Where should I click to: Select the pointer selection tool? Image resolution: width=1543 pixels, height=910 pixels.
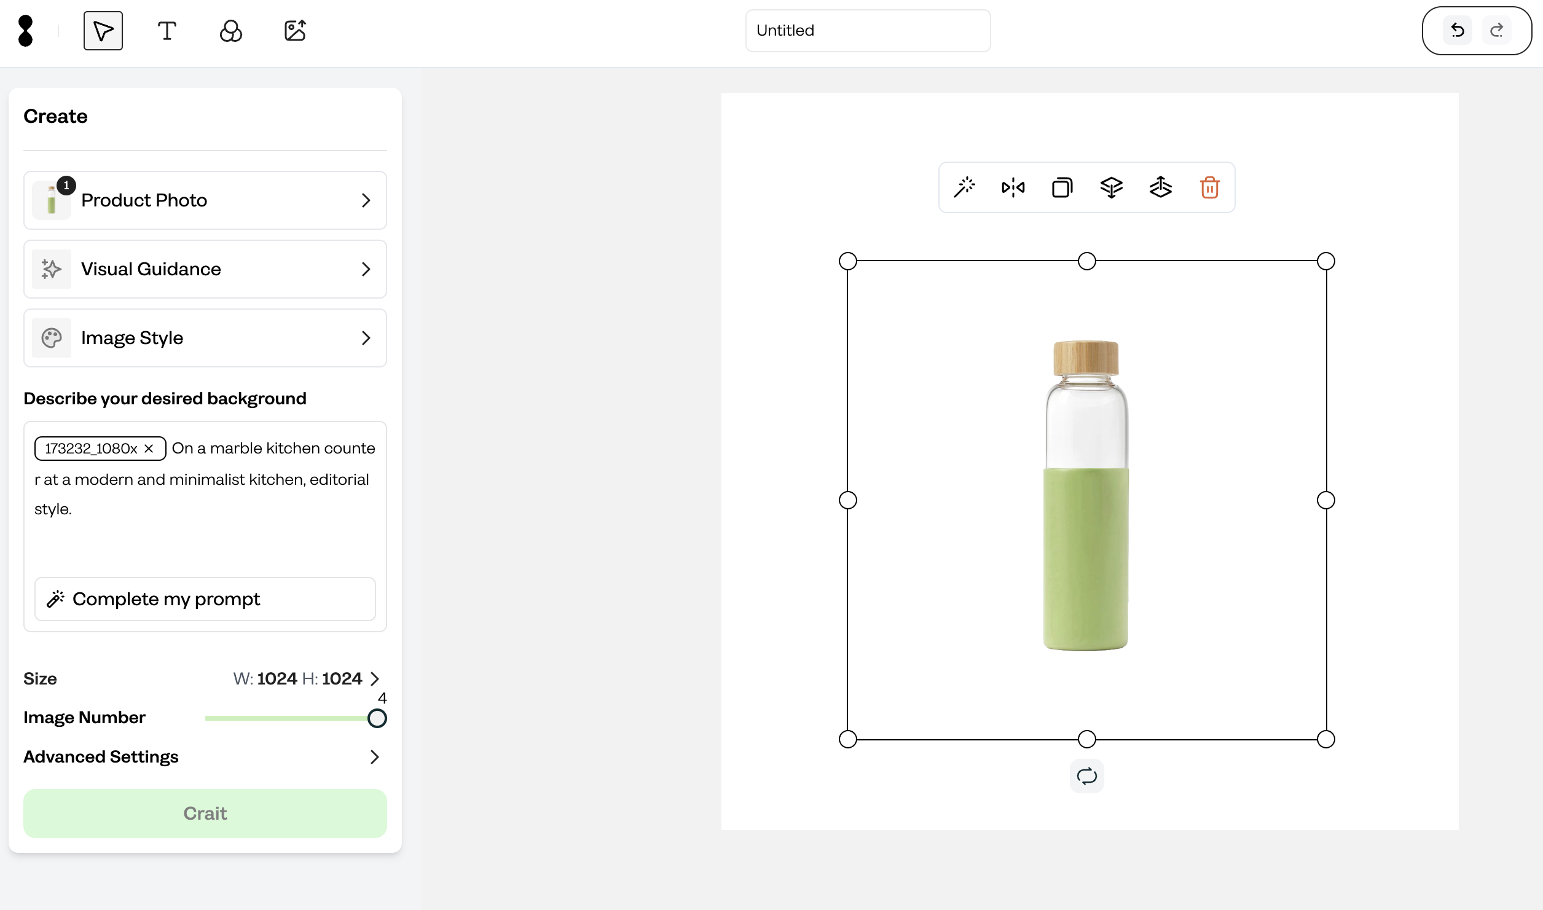(103, 31)
